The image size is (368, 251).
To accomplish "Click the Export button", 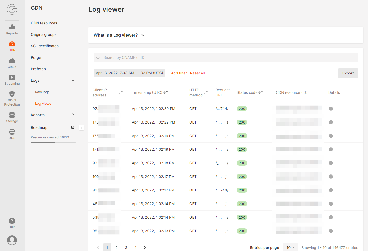I will (x=348, y=73).
